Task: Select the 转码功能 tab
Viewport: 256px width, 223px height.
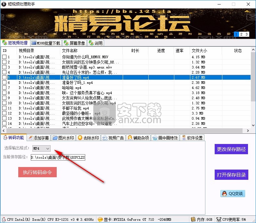Action: tap(14, 138)
